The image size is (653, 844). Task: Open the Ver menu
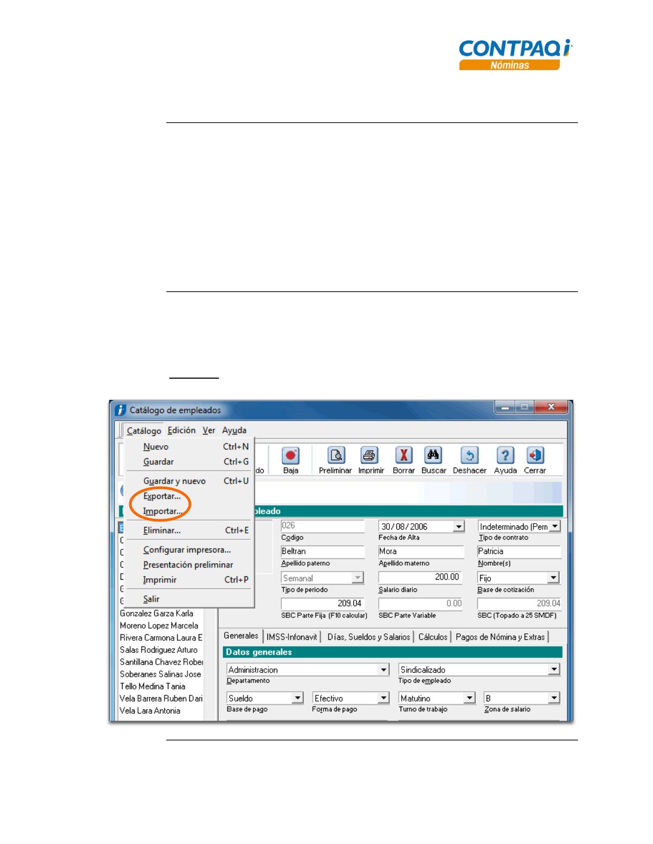[209, 431]
